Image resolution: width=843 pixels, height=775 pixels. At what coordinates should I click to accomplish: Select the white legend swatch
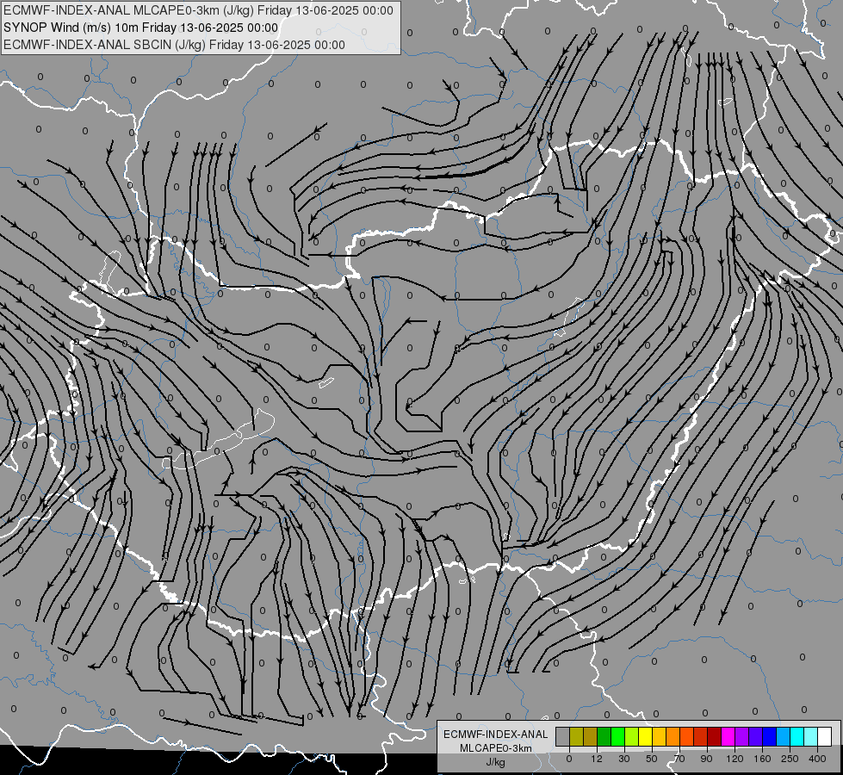click(824, 736)
